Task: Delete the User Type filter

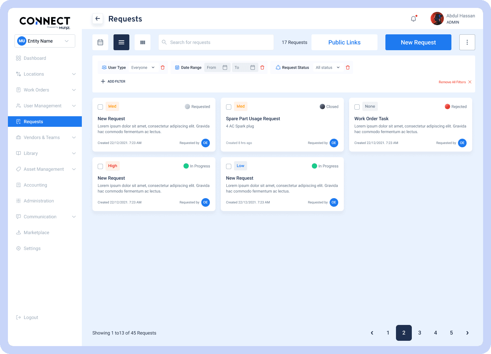Action: click(163, 67)
